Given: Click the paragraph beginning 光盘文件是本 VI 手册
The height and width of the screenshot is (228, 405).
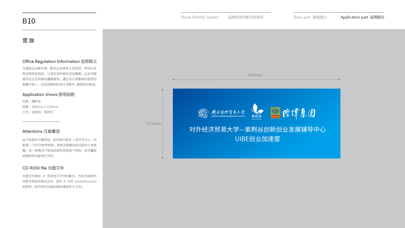Looking at the screenshot, I should [60, 181].
